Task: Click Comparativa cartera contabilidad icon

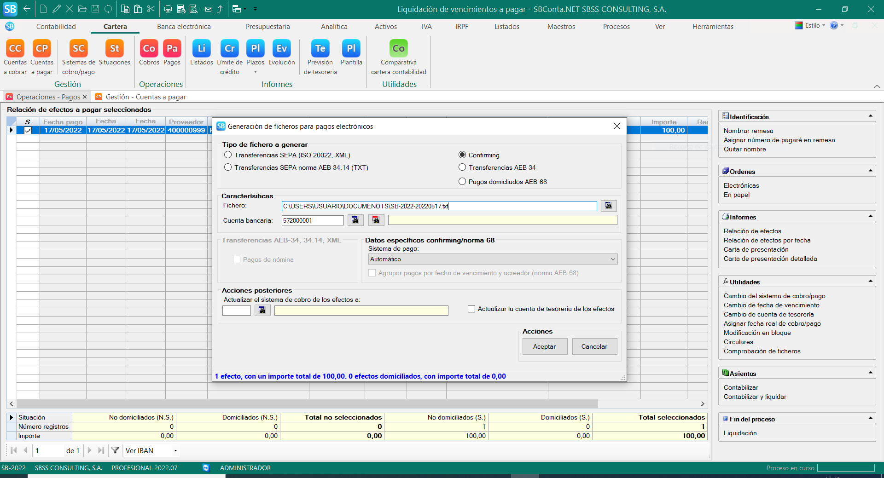Action: [x=398, y=49]
